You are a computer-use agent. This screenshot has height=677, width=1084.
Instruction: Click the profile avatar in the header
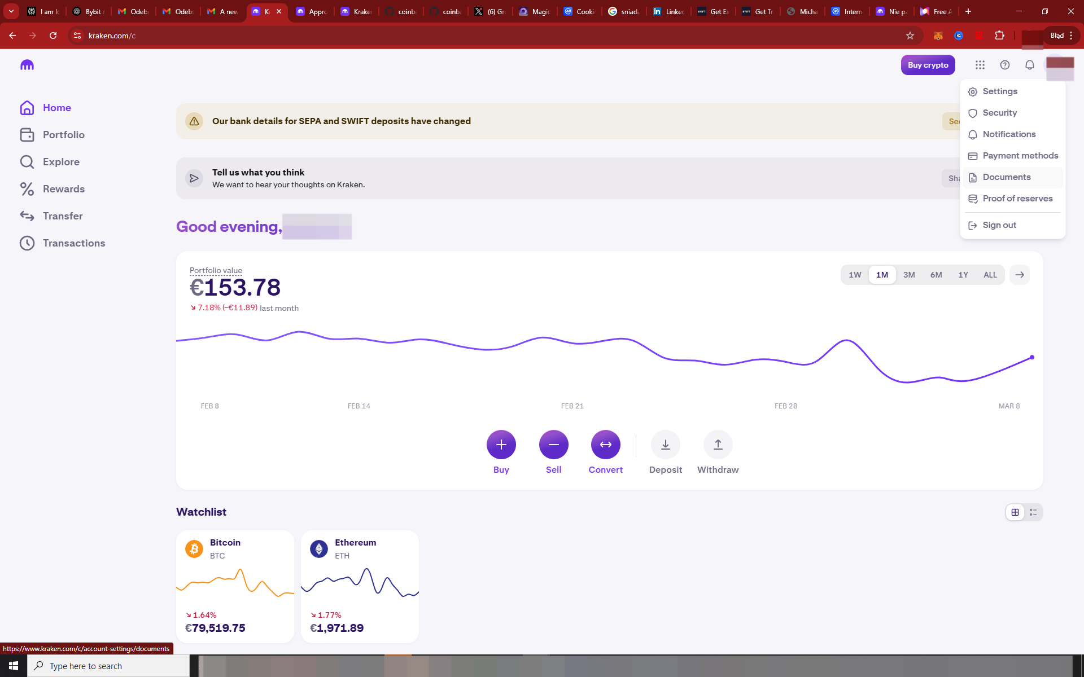(x=1060, y=67)
